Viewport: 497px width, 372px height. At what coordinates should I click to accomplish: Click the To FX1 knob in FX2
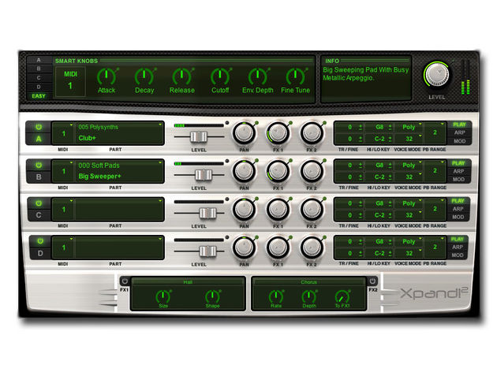pyautogui.click(x=342, y=296)
